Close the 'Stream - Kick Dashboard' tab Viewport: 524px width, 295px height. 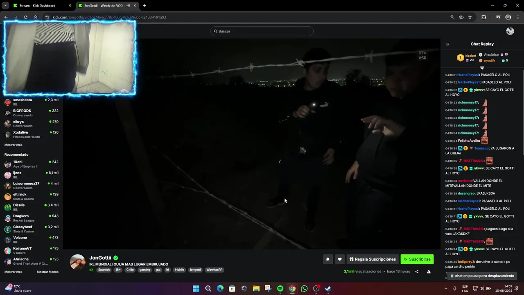[70, 6]
